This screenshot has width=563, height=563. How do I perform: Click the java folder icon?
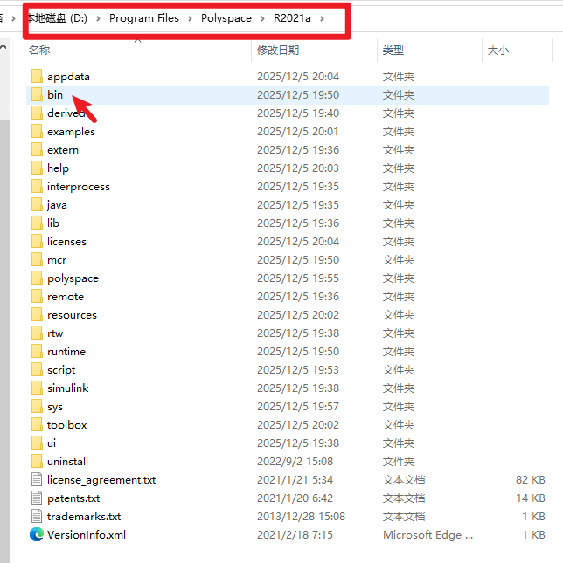click(x=37, y=204)
